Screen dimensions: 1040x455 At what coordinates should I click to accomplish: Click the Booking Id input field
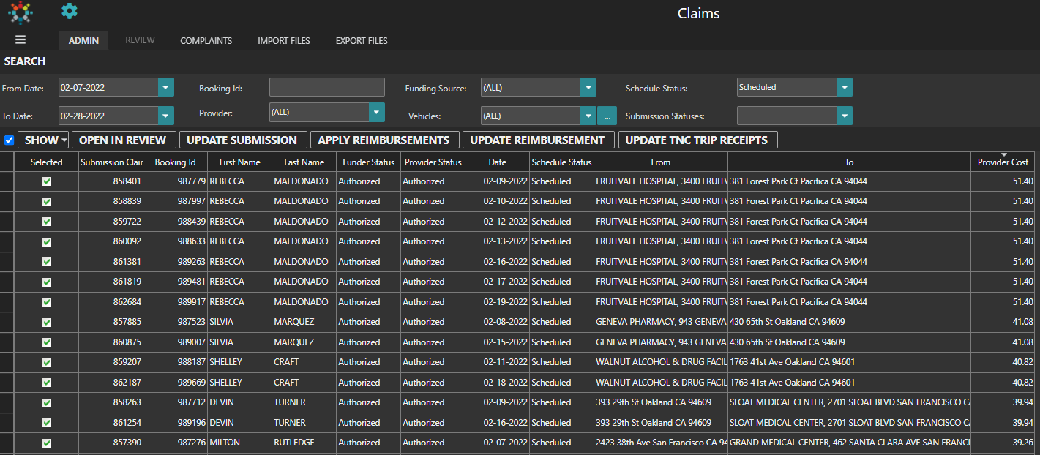(x=326, y=88)
